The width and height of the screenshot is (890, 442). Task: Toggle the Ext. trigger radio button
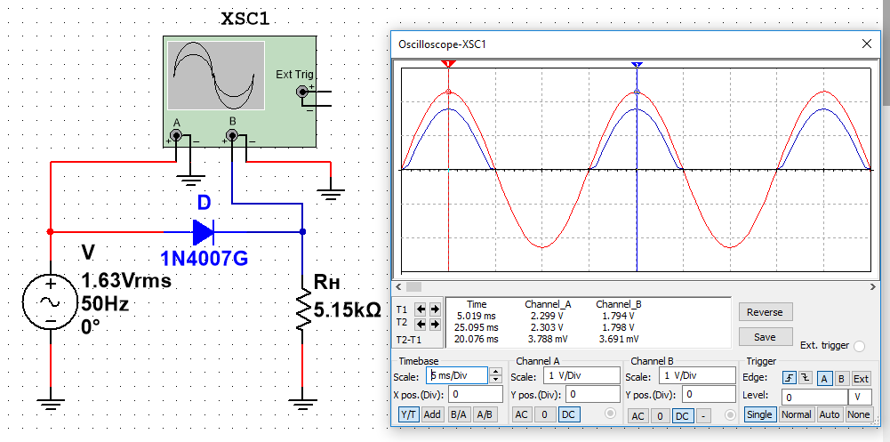point(860,347)
